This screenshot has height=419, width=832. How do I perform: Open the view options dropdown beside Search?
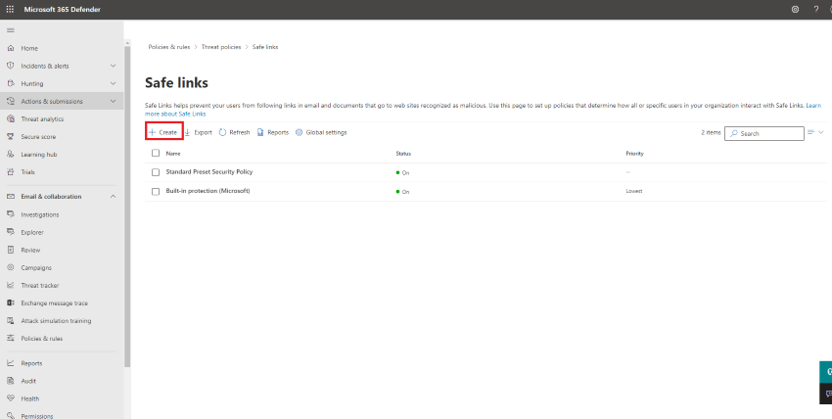pos(815,132)
